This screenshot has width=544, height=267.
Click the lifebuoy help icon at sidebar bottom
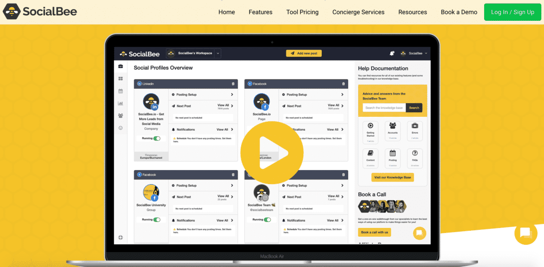[121, 237]
